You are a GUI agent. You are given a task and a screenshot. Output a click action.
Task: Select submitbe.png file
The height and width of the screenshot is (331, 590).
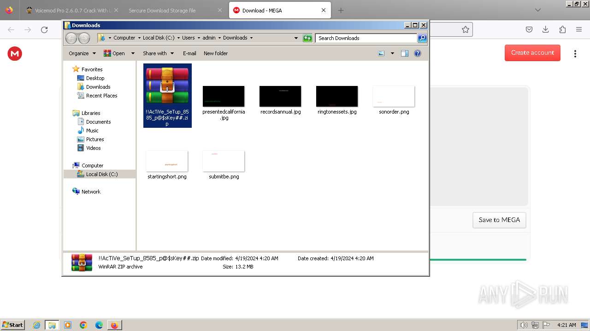point(224,165)
